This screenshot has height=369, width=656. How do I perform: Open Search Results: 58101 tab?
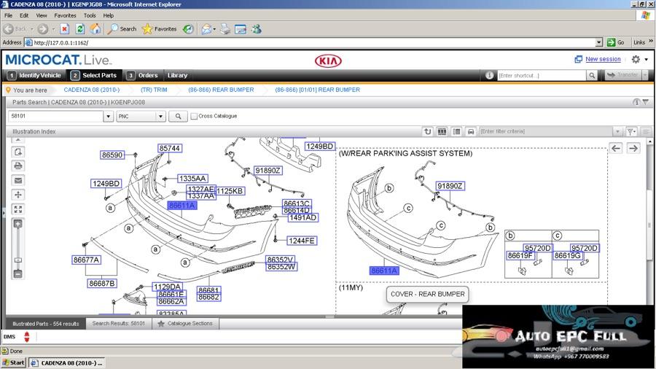click(x=118, y=323)
